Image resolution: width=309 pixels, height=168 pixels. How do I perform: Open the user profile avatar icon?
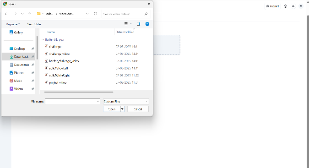[301, 6]
